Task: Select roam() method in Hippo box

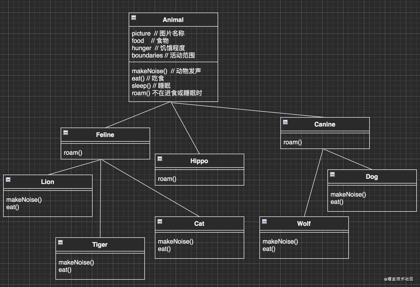Action: 167,179
